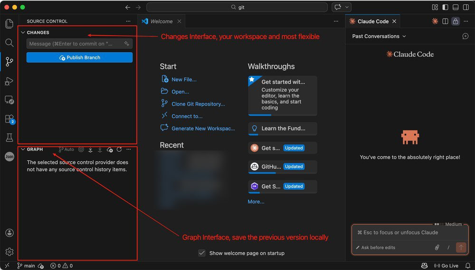The width and height of the screenshot is (475, 270).
Task: Open the Json activity bar item
Action: 9,157
